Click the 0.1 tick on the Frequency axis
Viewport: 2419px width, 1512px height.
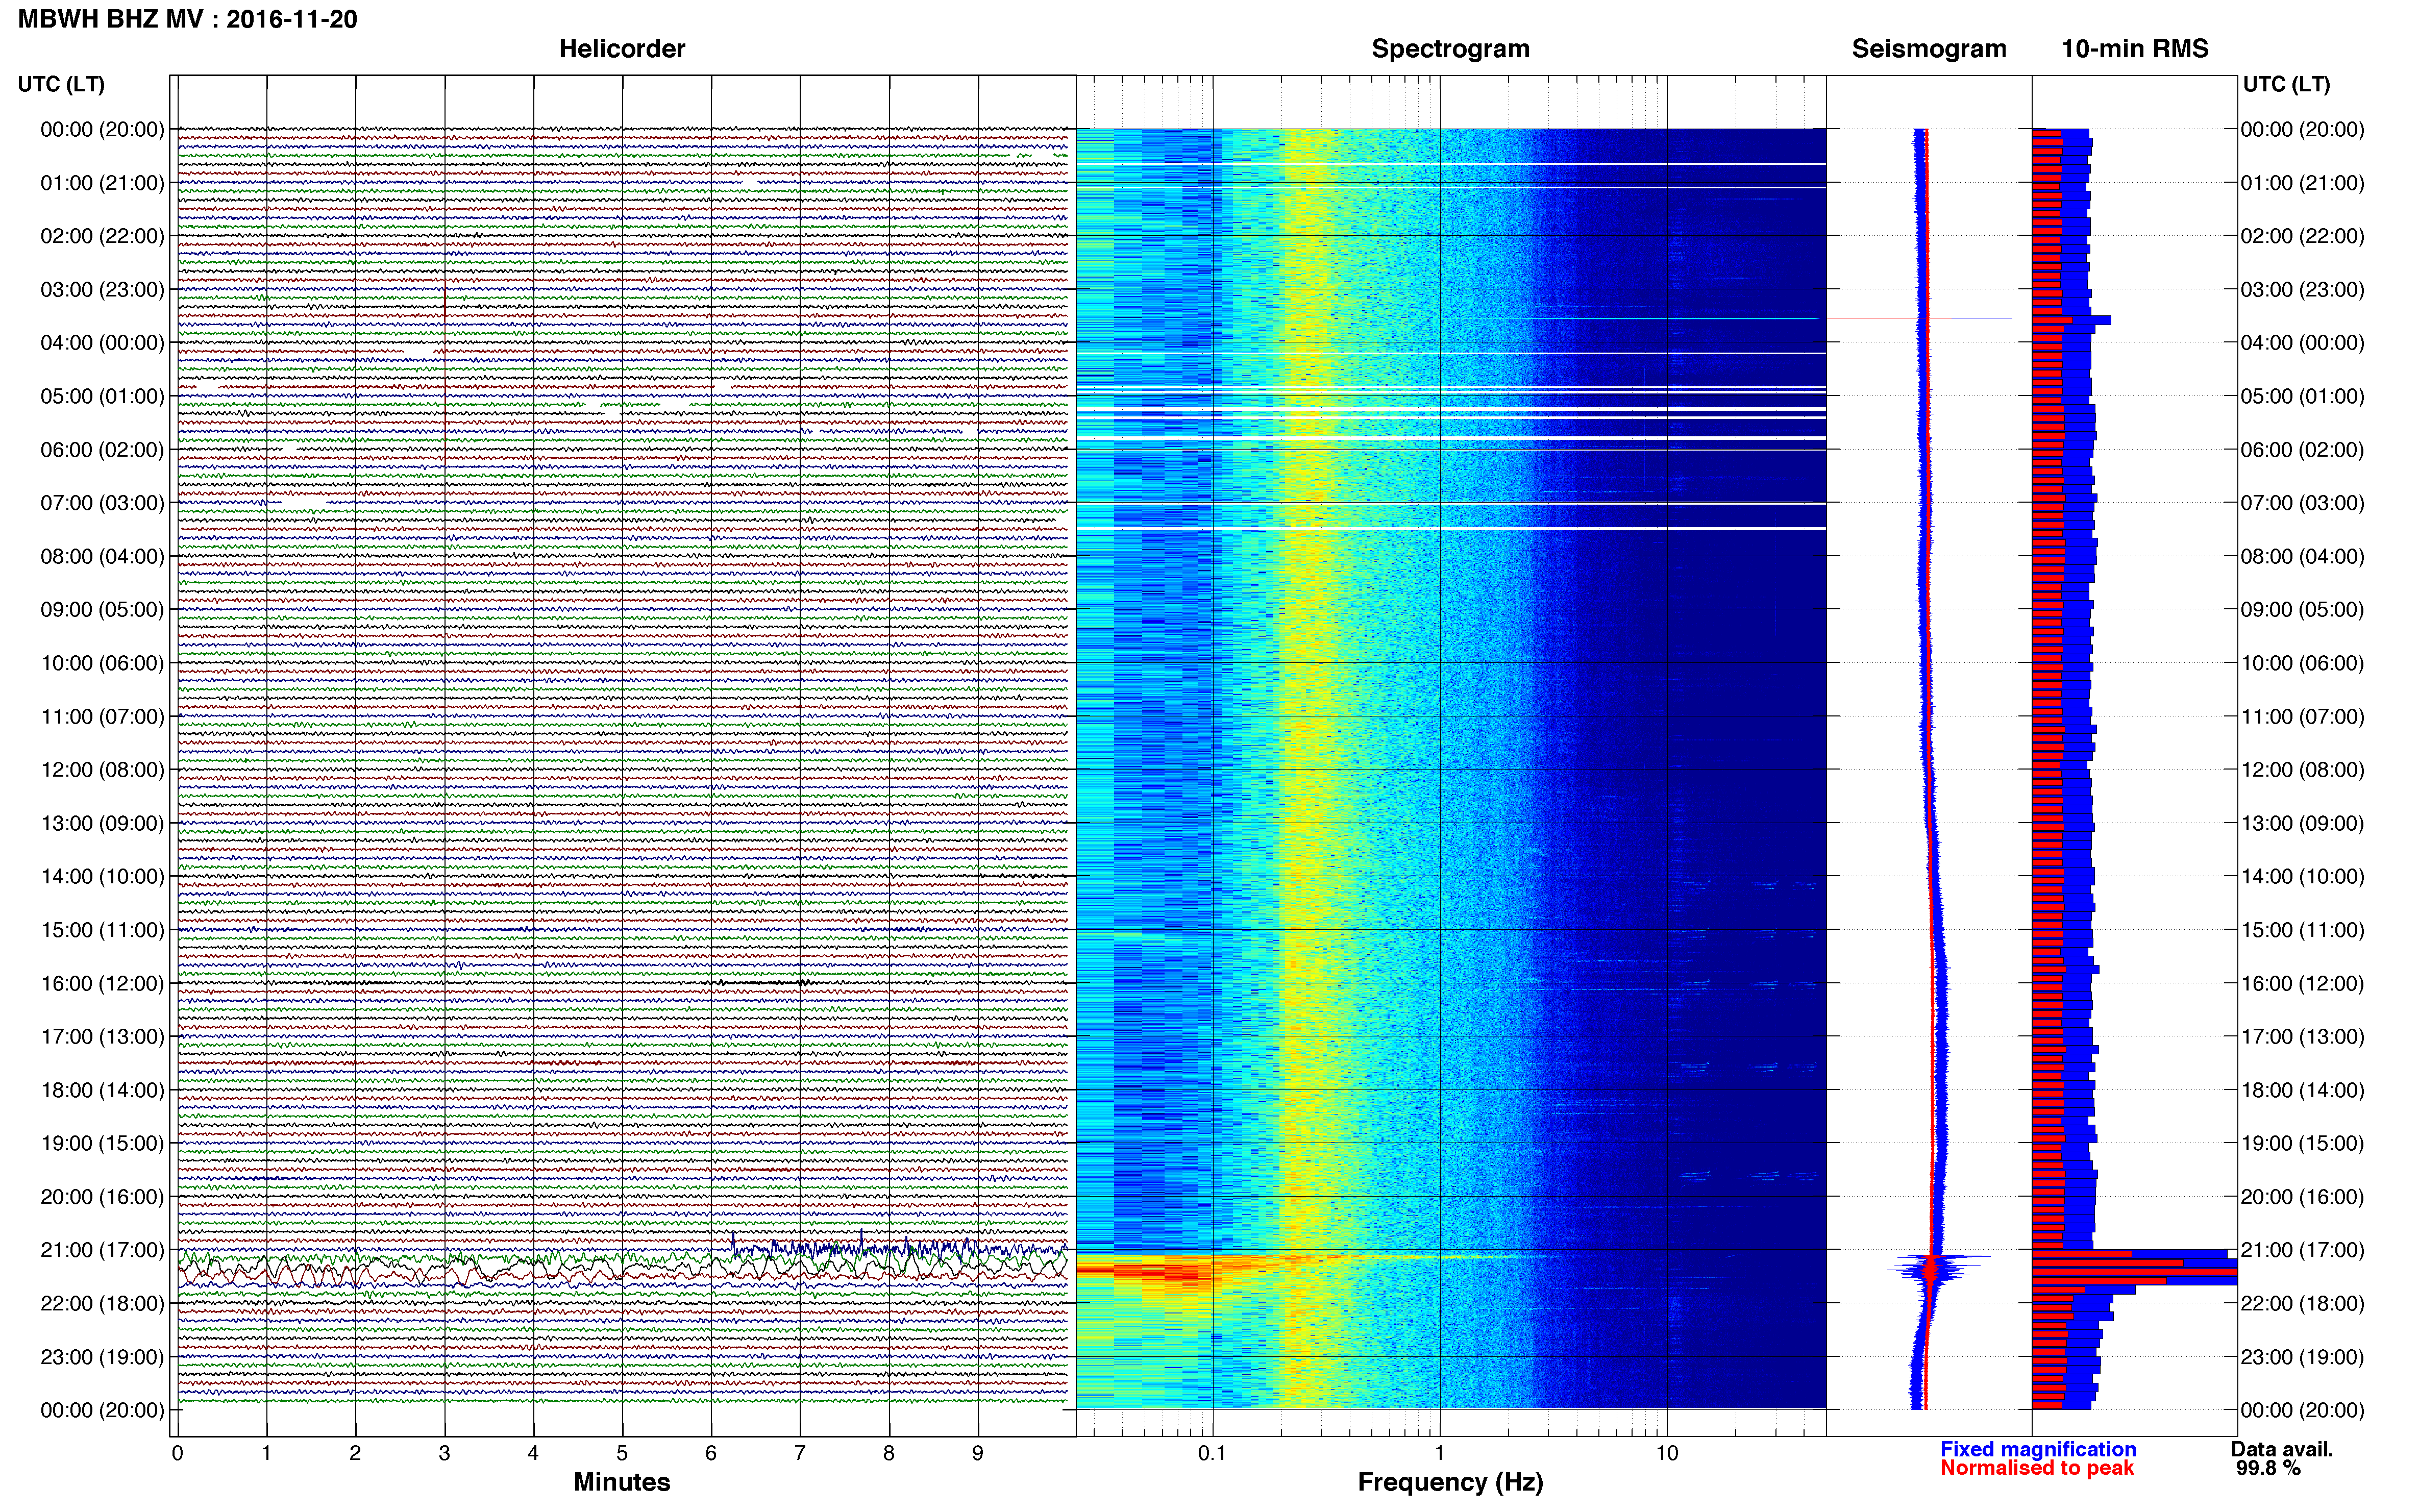pos(1212,1454)
